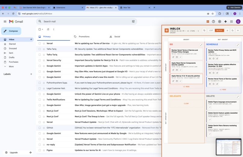The image size is (243, 157).
Task: Open search options filter icon in search bar
Action: pos(133,21)
